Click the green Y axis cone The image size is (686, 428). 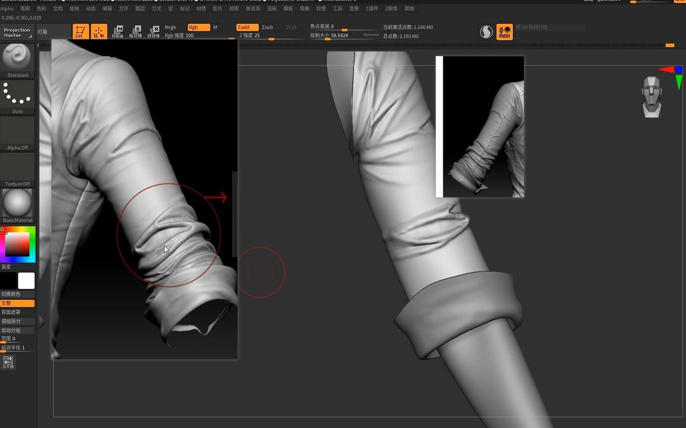679,82
